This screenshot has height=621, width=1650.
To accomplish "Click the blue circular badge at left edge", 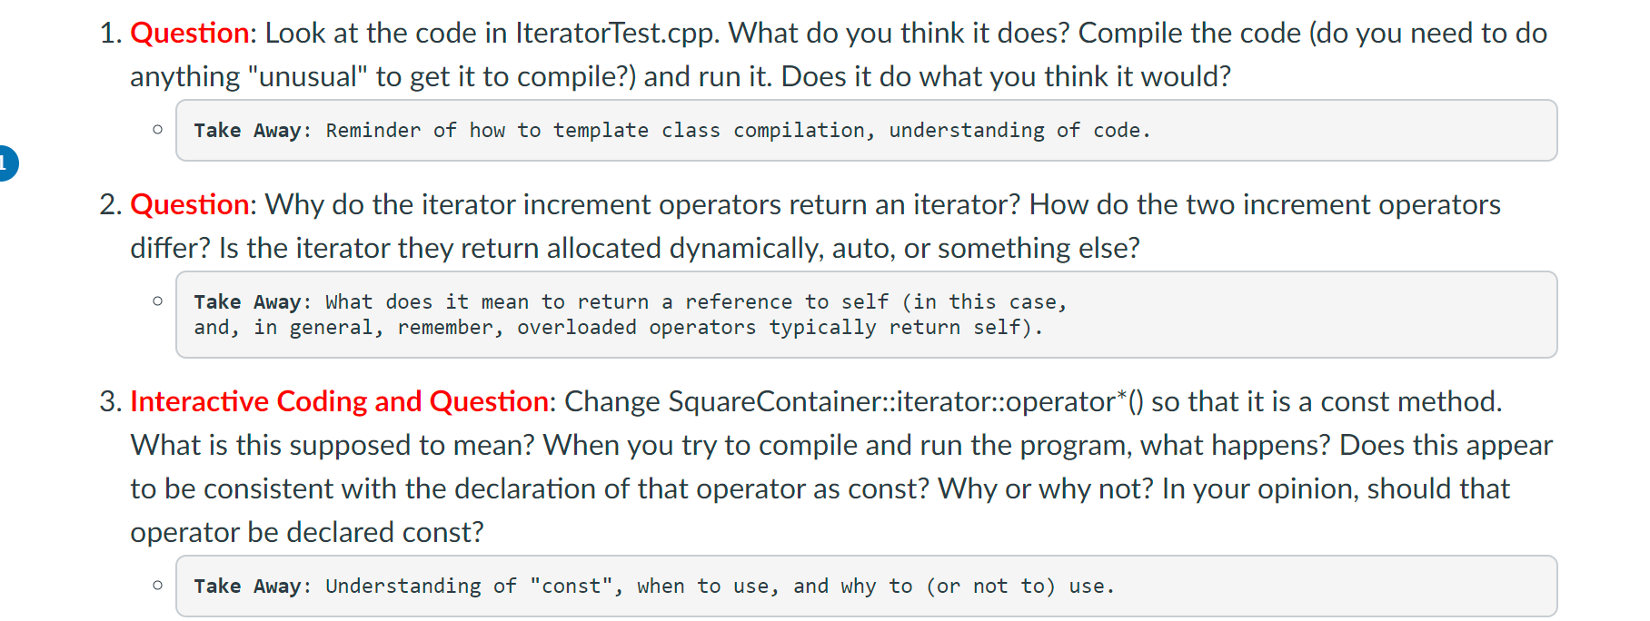I will click(5, 163).
